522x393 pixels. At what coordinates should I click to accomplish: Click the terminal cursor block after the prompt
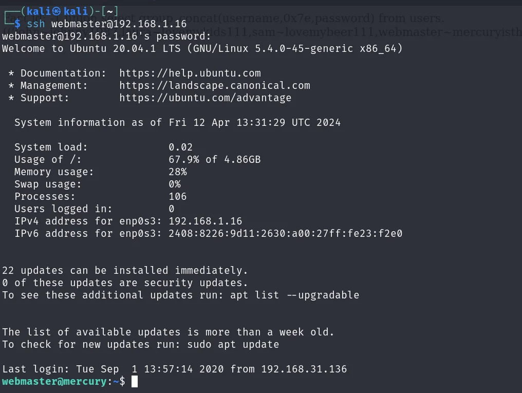pyautogui.click(x=135, y=381)
